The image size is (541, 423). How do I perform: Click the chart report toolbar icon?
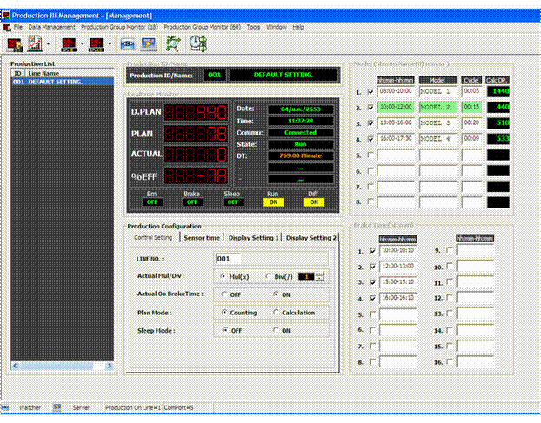pos(37,43)
